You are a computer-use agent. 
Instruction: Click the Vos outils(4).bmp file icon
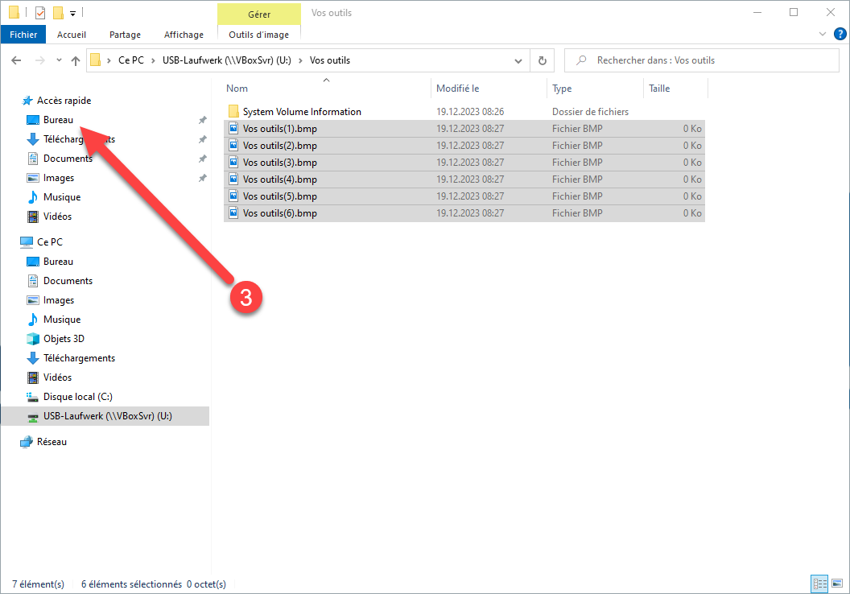233,179
